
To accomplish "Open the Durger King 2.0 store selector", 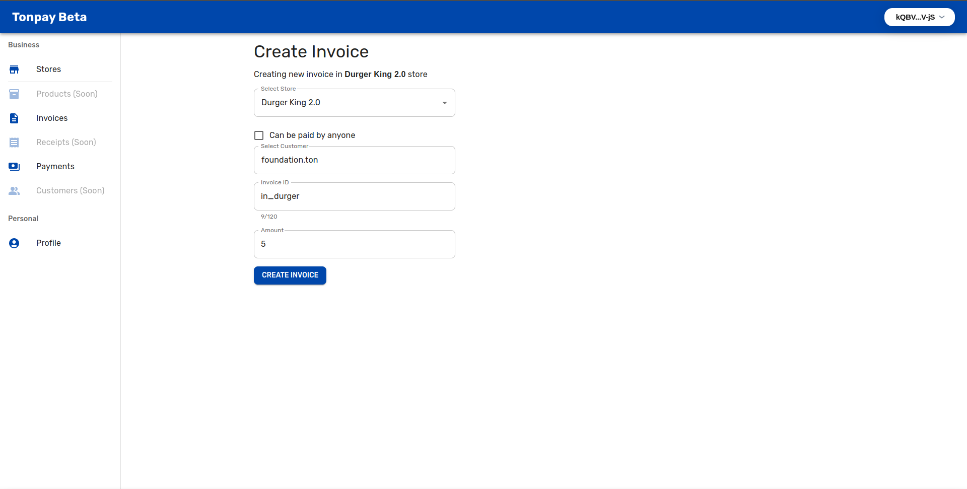I will (x=355, y=103).
